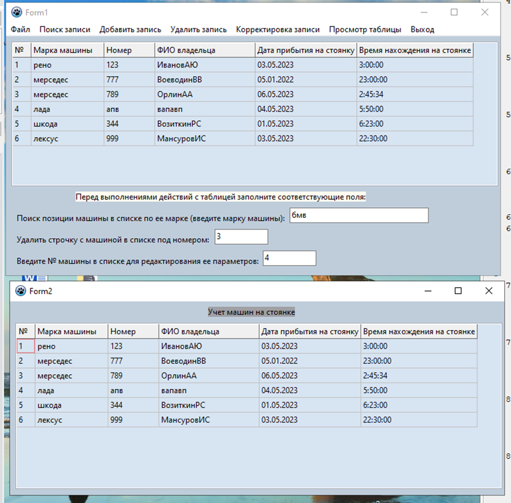Choose Удалить запись in the menu bar
The height and width of the screenshot is (503, 511).
198,29
